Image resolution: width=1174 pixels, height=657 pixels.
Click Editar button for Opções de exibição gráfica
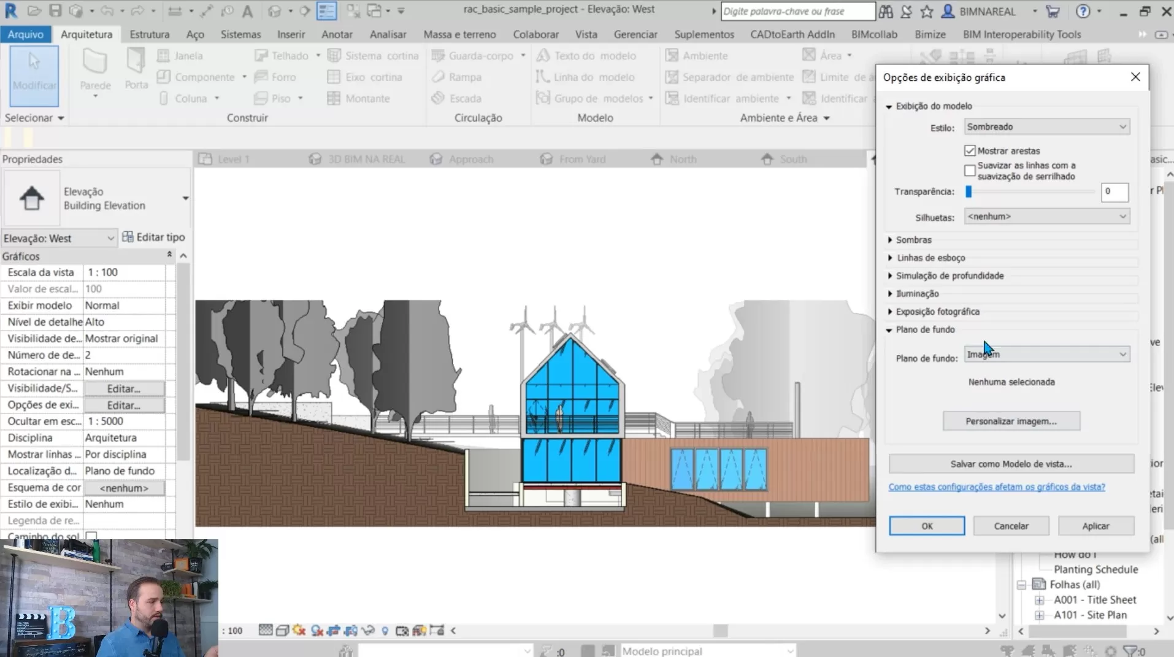point(124,405)
